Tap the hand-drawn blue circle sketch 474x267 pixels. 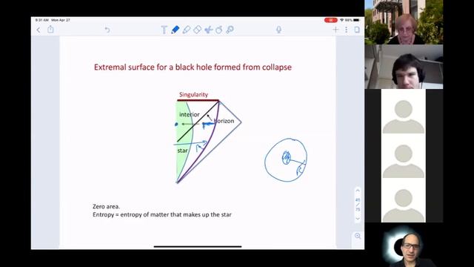coord(286,160)
